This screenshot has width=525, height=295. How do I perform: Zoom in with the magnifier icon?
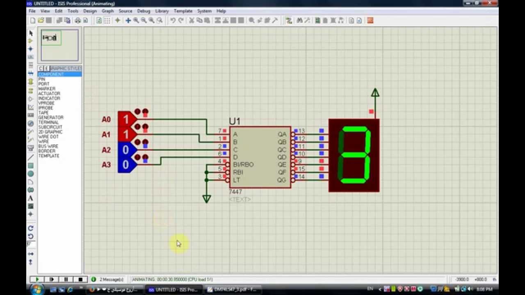(136, 20)
